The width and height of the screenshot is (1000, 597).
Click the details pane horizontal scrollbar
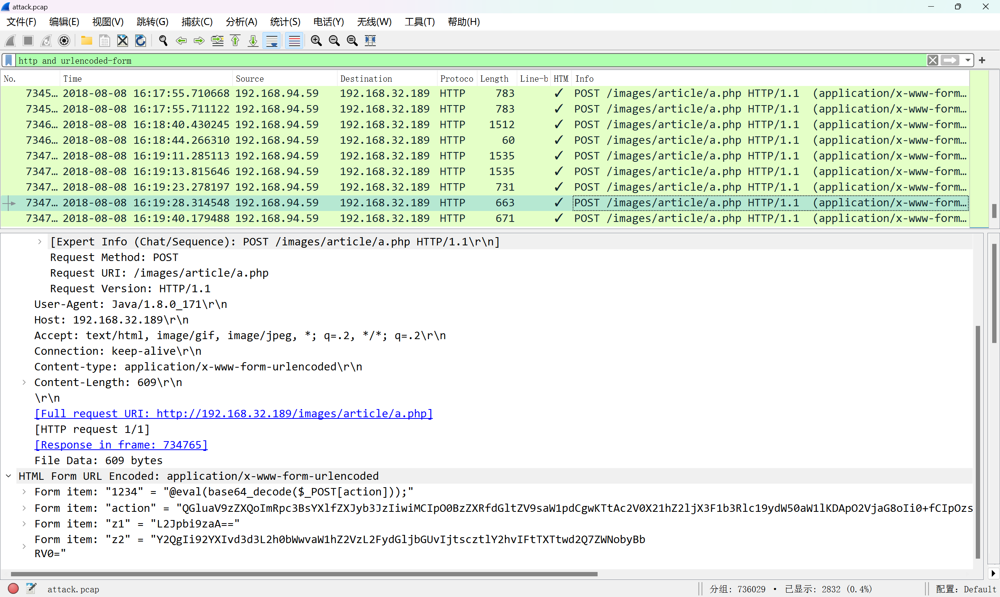(304, 574)
